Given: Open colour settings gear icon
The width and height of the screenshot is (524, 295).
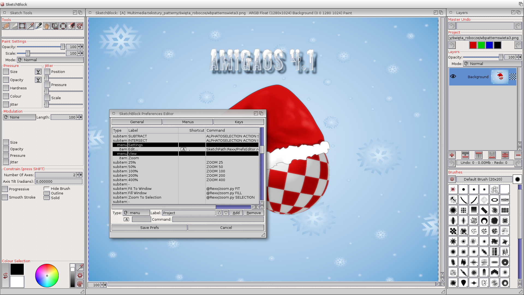Looking at the screenshot, I should click(80, 275).
